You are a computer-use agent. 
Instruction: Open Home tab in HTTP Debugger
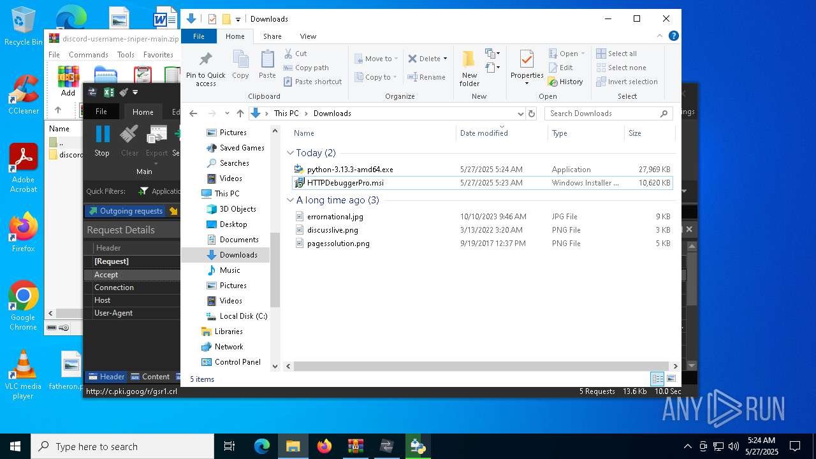coord(143,112)
